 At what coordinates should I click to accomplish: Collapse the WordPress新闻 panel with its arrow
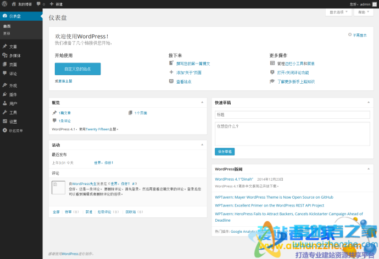pyautogui.click(x=369, y=169)
